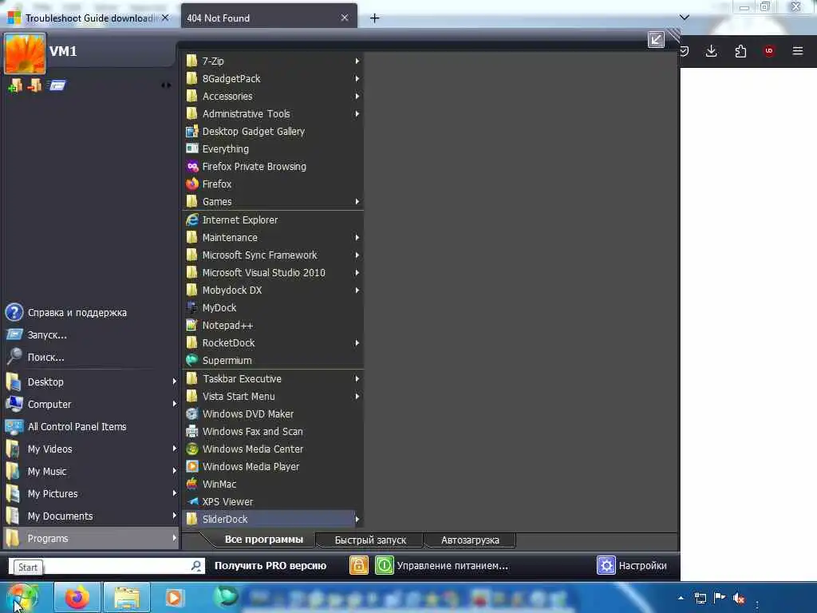Open Настройки settings button
Screen dimensions: 817x613
click(x=632, y=566)
